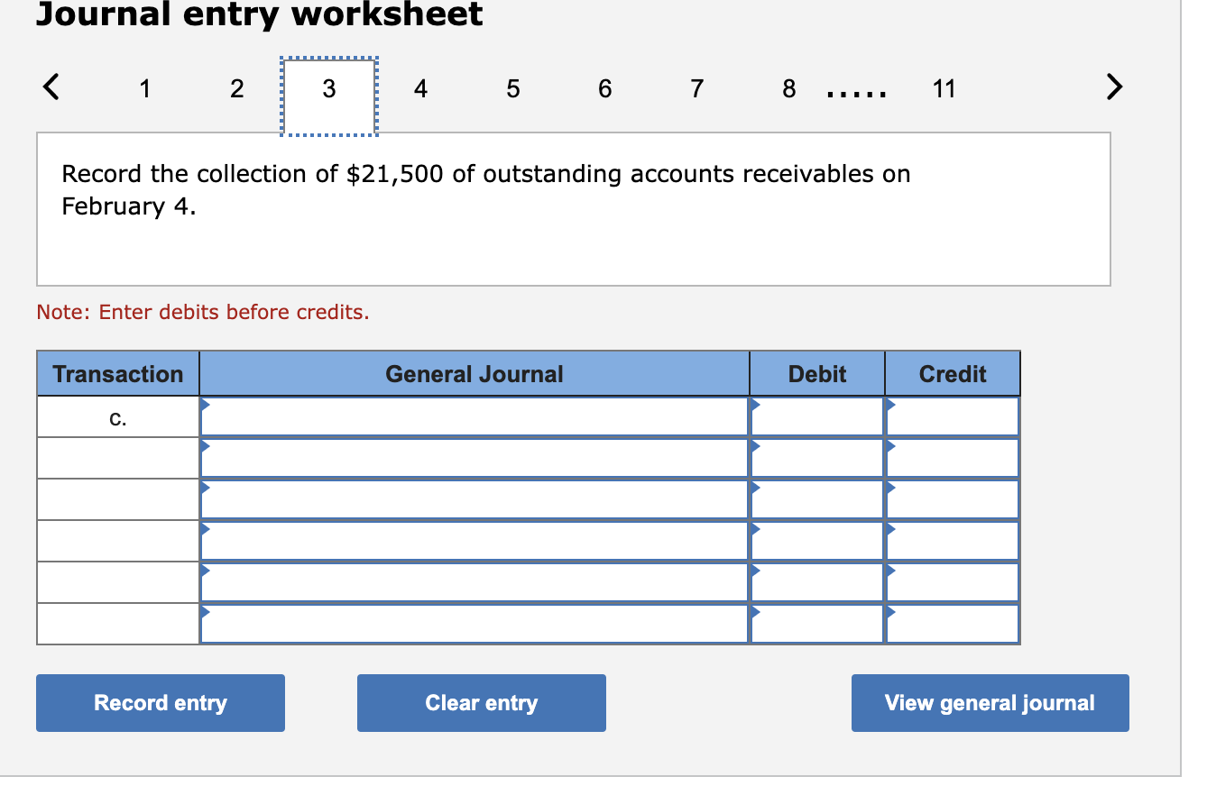
Task: Select the Transaction cell labeled c.
Action: [117, 416]
